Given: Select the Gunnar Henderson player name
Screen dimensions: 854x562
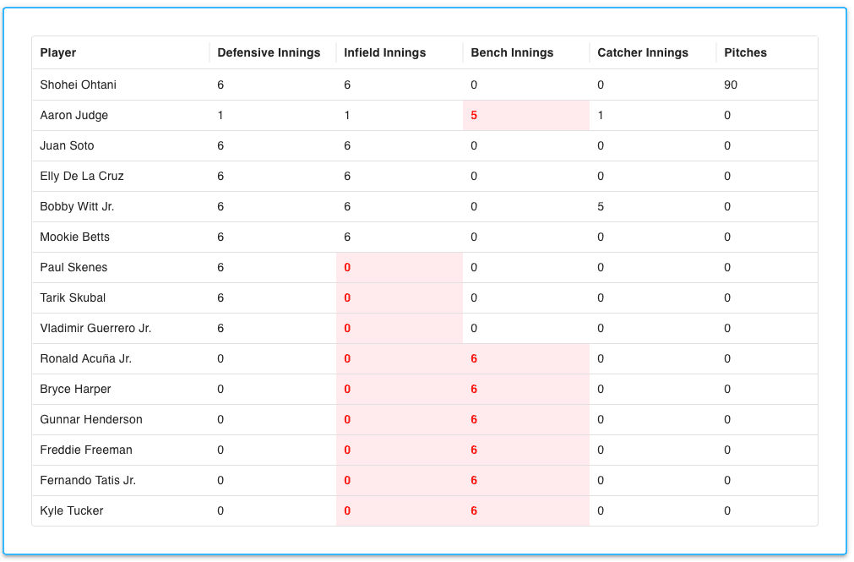Looking at the screenshot, I should click(91, 419).
